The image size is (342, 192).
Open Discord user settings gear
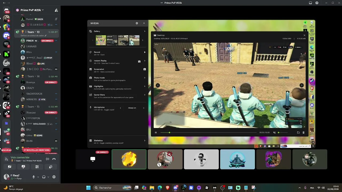pos(54,177)
